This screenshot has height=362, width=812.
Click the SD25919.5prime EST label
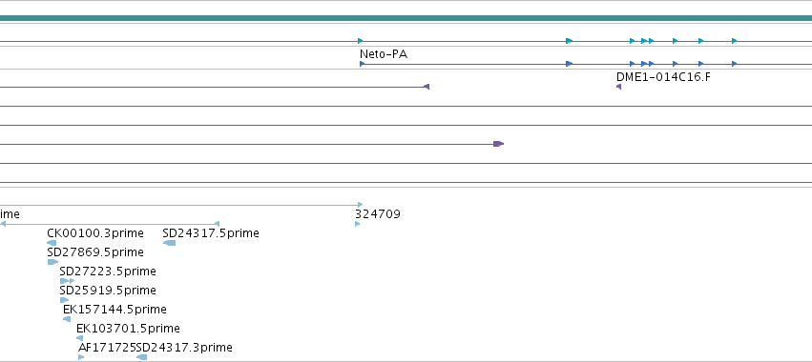(x=108, y=291)
